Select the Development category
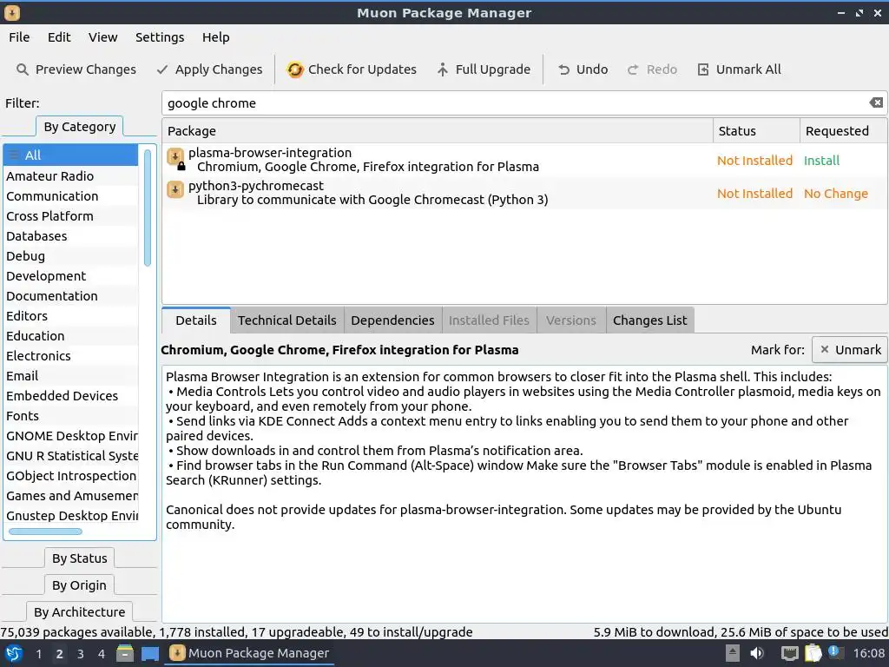 point(71,276)
